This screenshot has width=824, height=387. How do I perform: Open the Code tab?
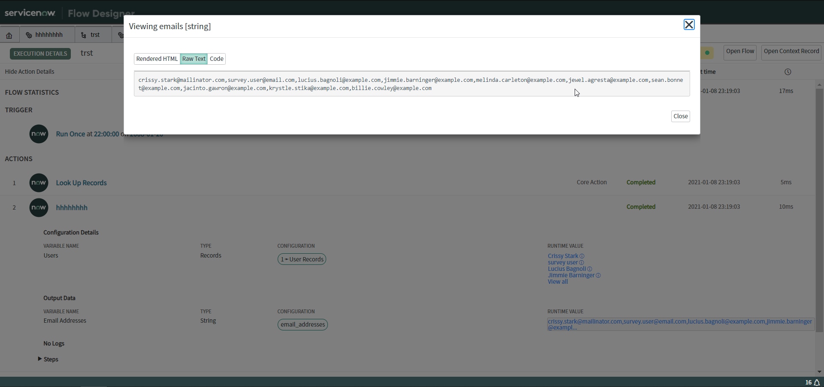click(x=217, y=59)
